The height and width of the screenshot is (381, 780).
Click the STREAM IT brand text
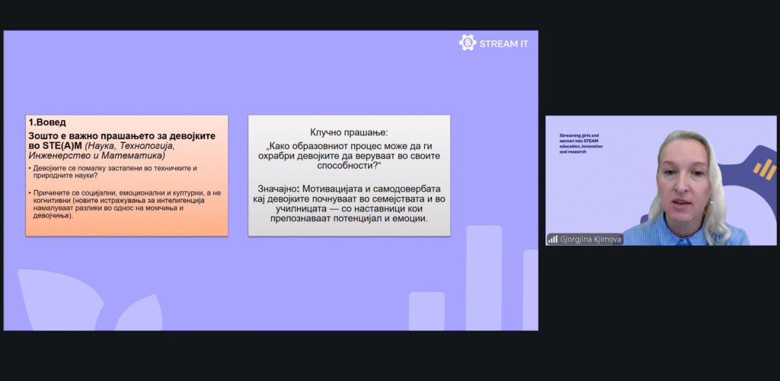pos(503,43)
